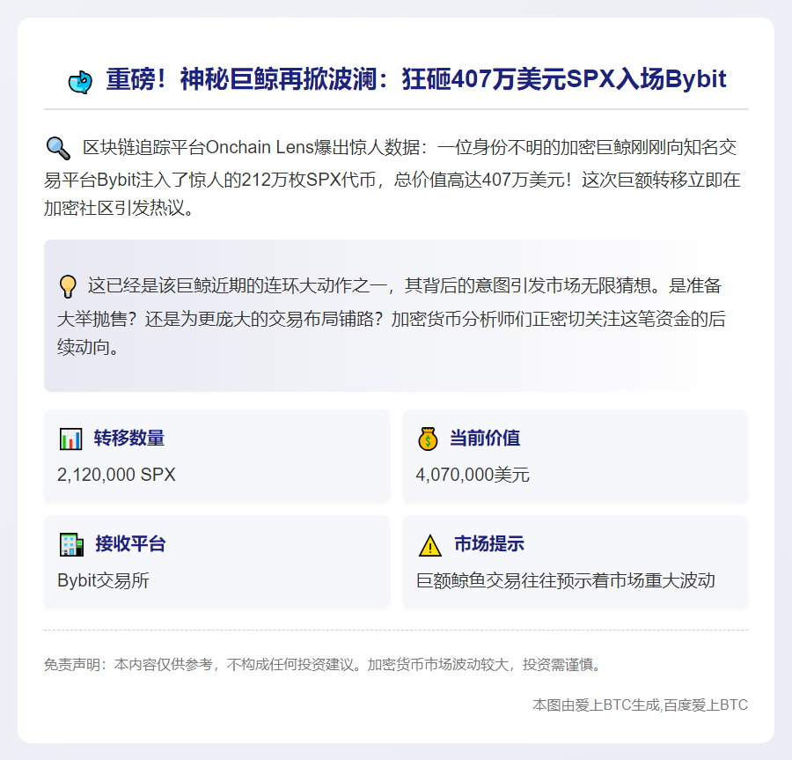This screenshot has height=760, width=792.
Task: Click the building icon next to 接收平台
Action: click(x=71, y=544)
